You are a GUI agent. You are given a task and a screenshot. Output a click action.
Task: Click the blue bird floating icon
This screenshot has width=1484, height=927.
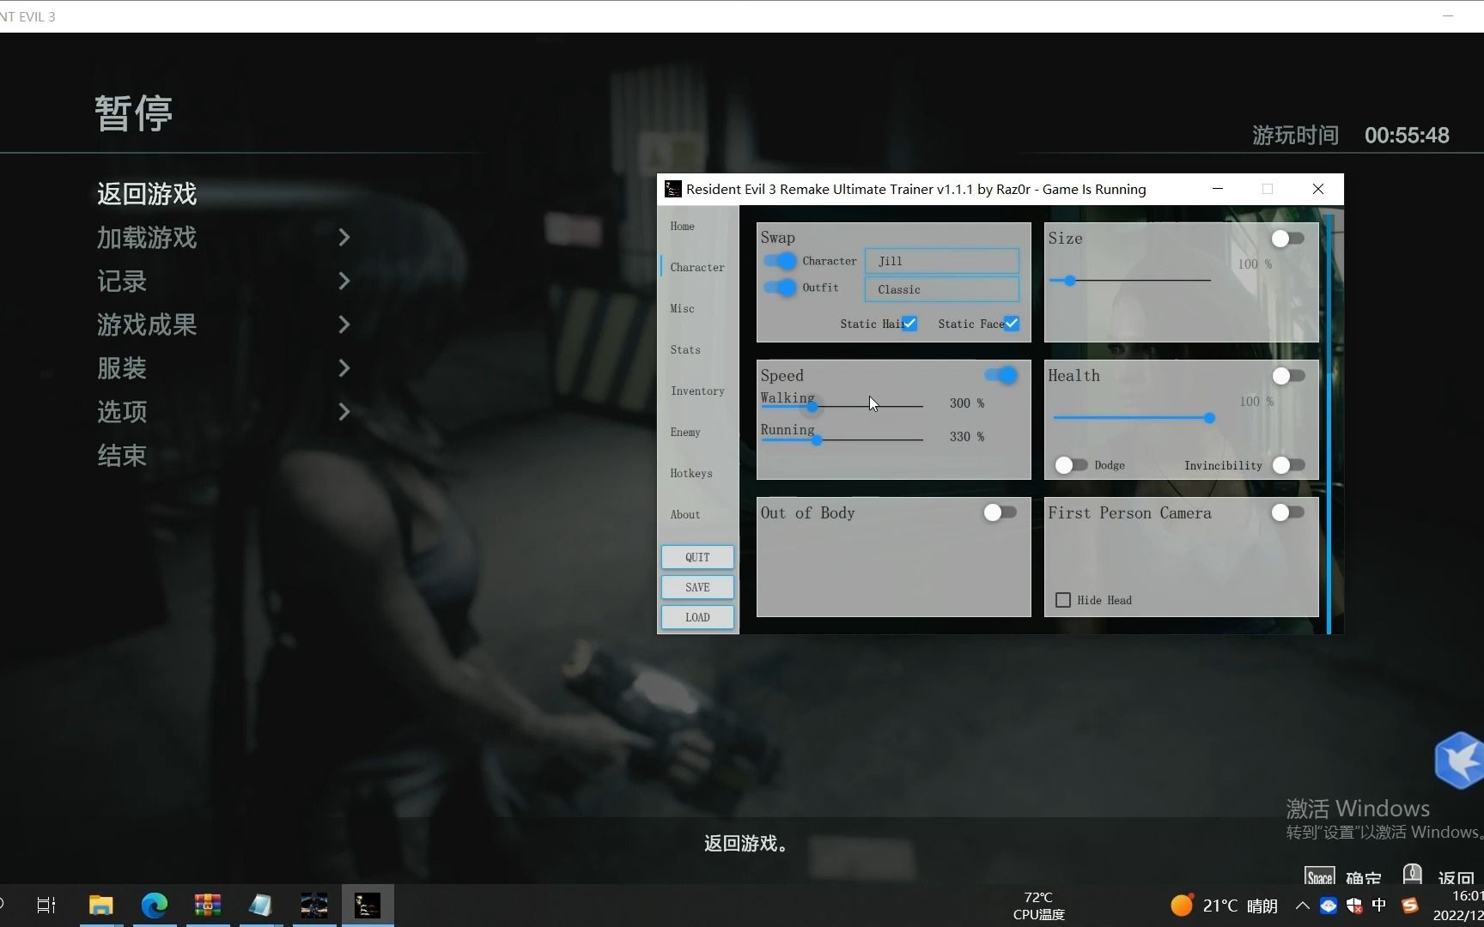[1459, 760]
